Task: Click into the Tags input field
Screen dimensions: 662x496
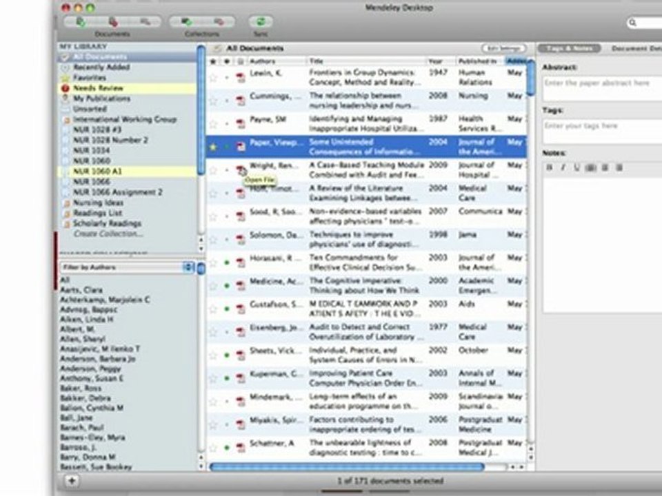Action: [x=602, y=131]
